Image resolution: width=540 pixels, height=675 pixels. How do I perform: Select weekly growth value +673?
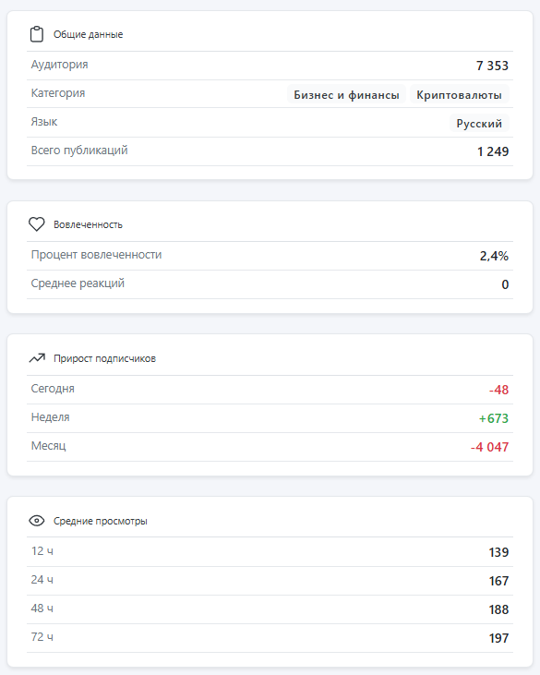click(494, 418)
